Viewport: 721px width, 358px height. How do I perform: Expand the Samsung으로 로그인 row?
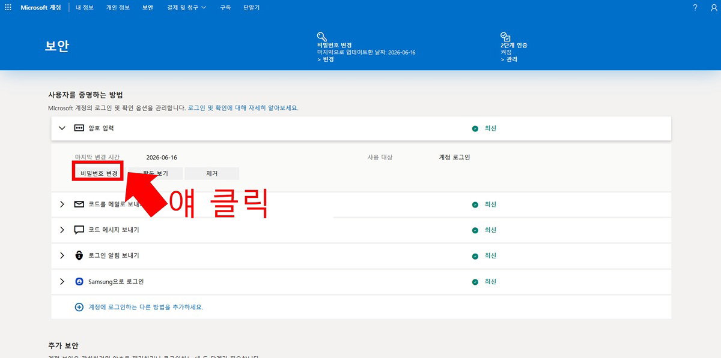[62, 281]
